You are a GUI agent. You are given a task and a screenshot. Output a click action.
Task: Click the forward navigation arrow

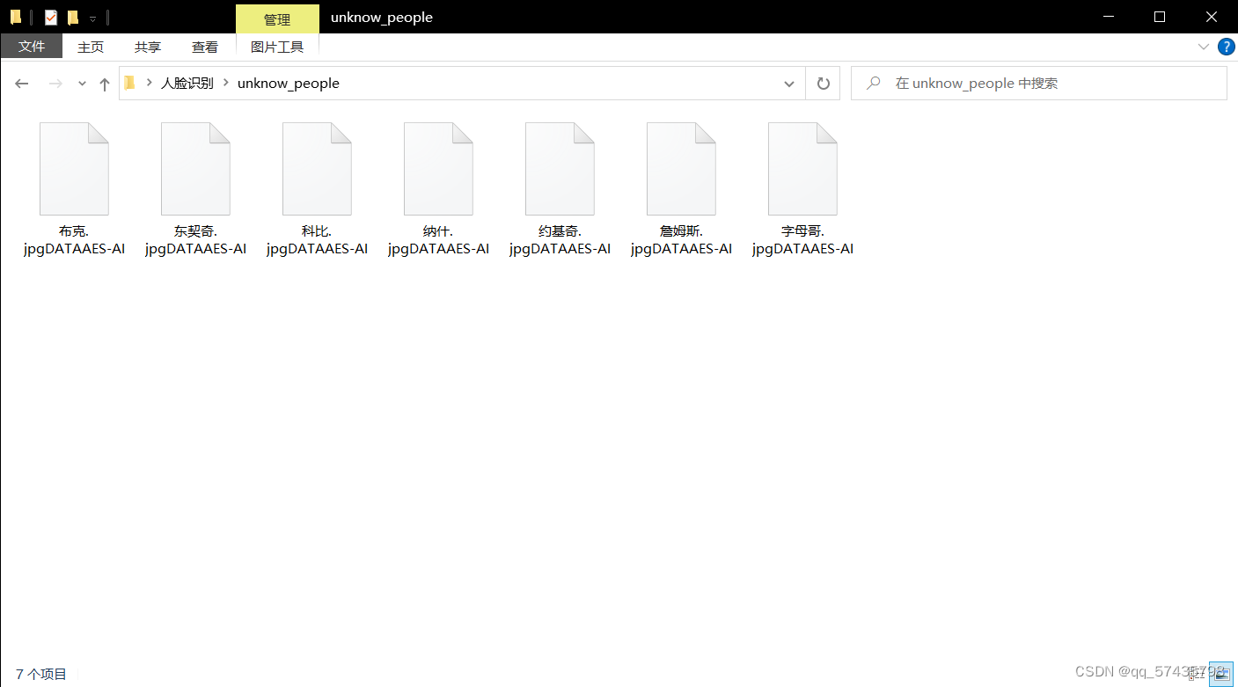[55, 84]
